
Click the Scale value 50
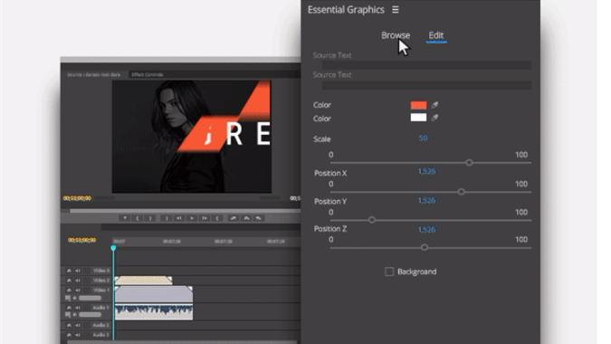[x=424, y=138]
